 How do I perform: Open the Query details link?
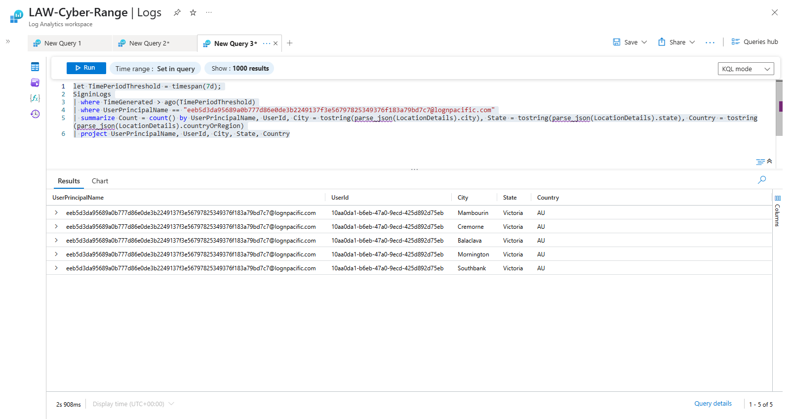click(x=713, y=404)
